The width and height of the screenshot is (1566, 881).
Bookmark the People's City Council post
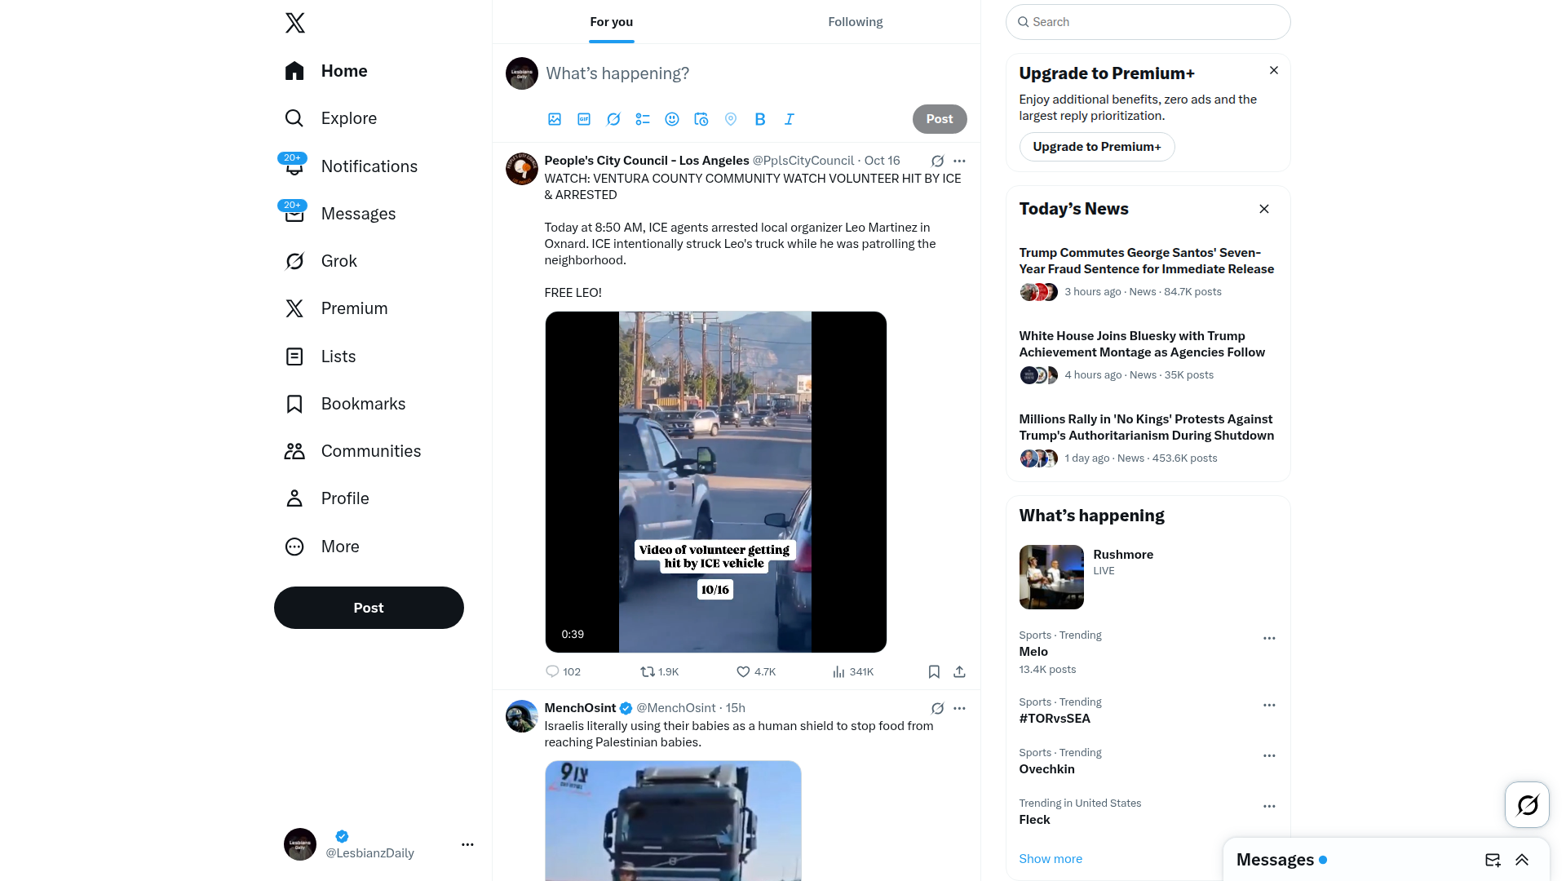(934, 672)
